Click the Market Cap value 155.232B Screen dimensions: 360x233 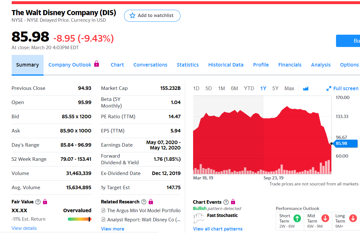coord(170,88)
